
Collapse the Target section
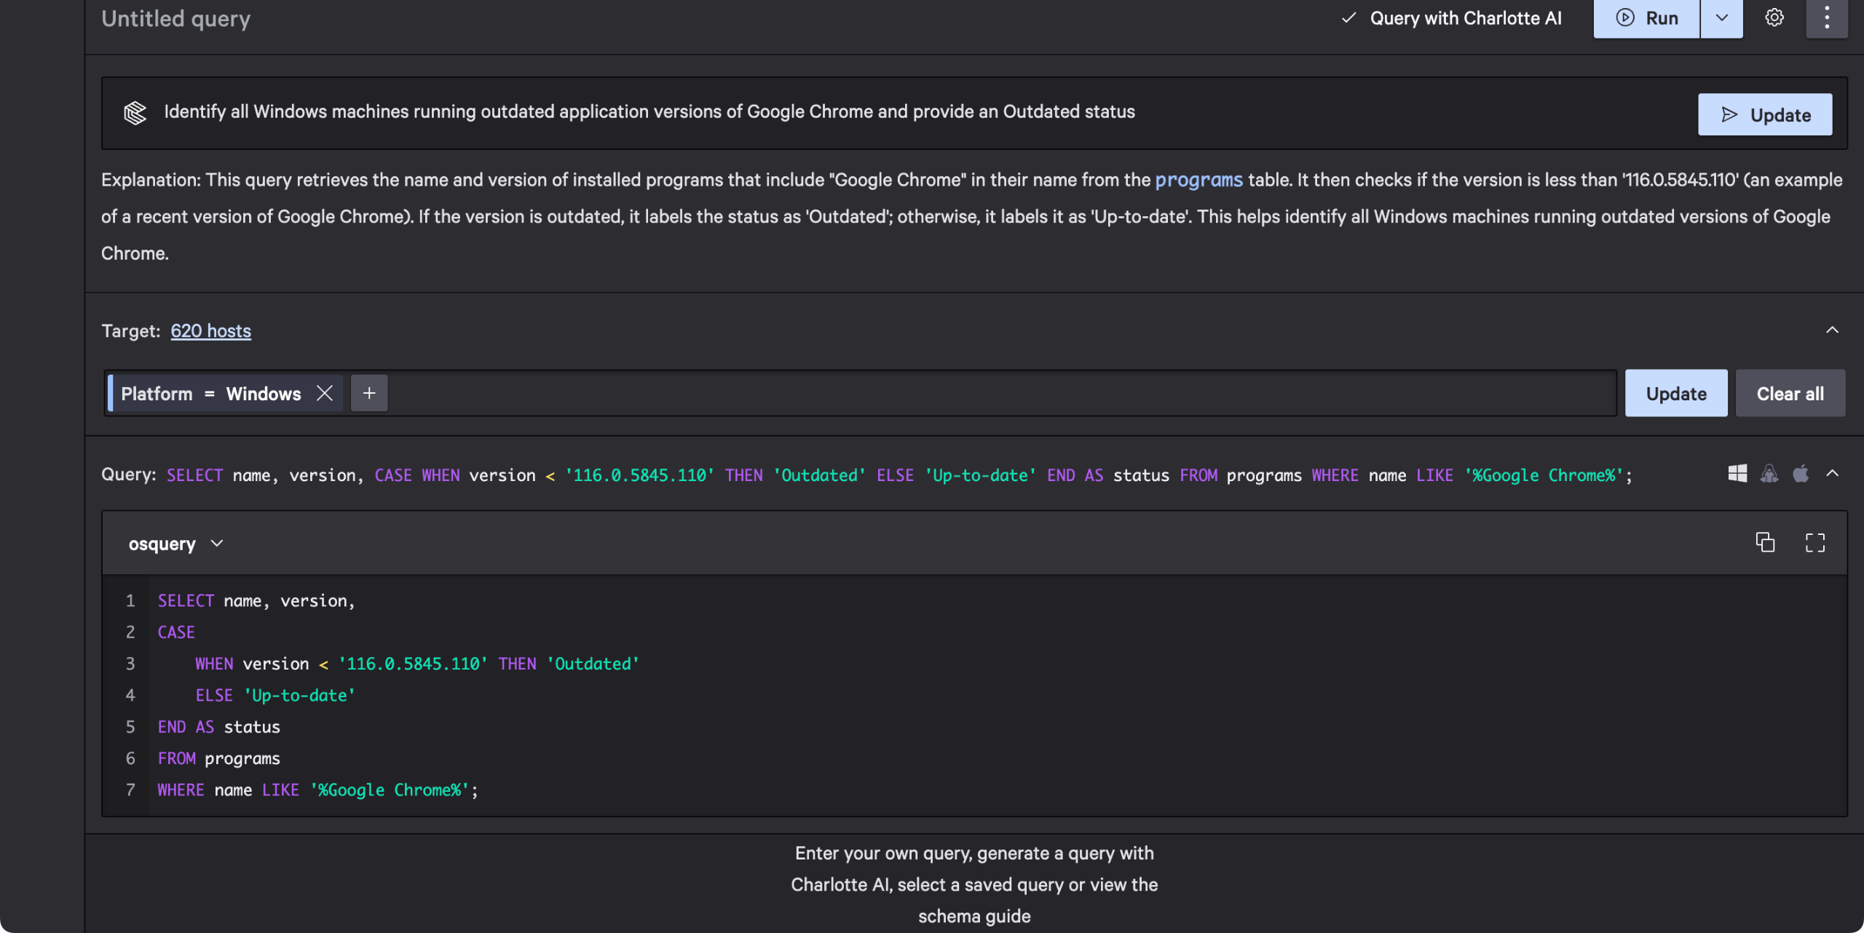coord(1832,330)
